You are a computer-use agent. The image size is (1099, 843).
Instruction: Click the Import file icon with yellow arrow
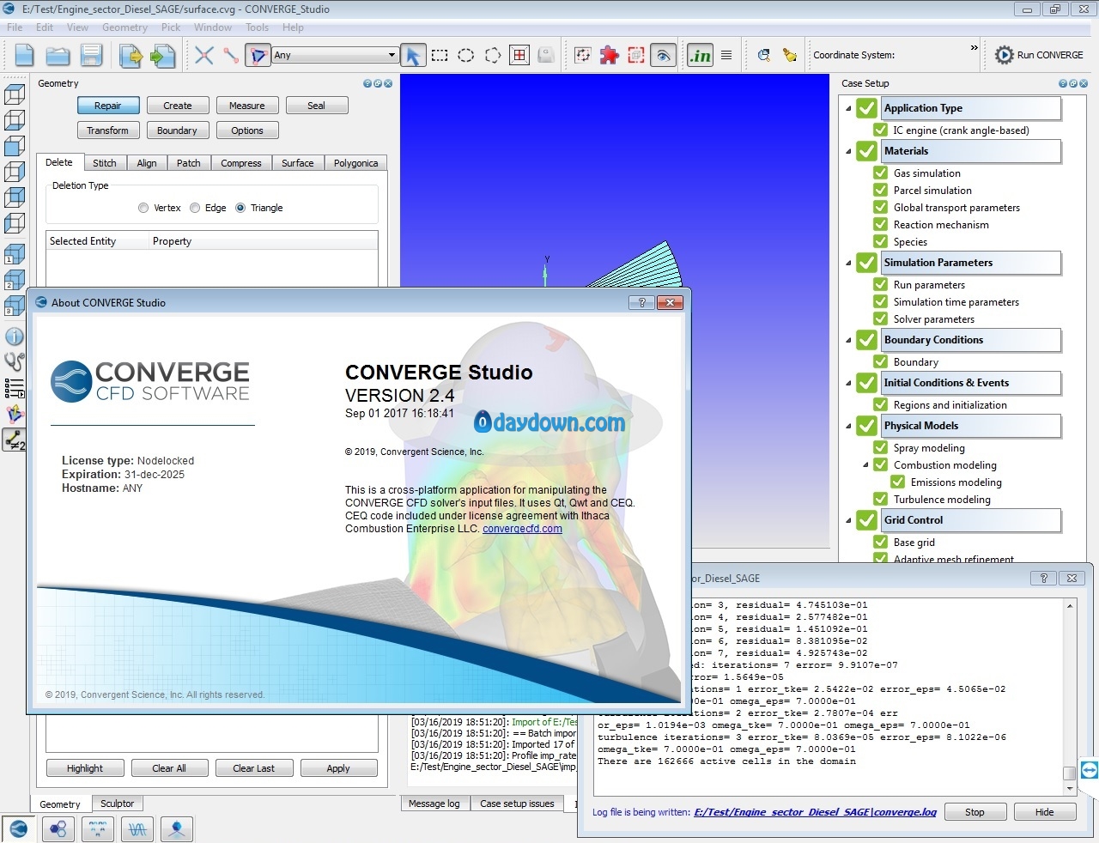click(x=131, y=57)
